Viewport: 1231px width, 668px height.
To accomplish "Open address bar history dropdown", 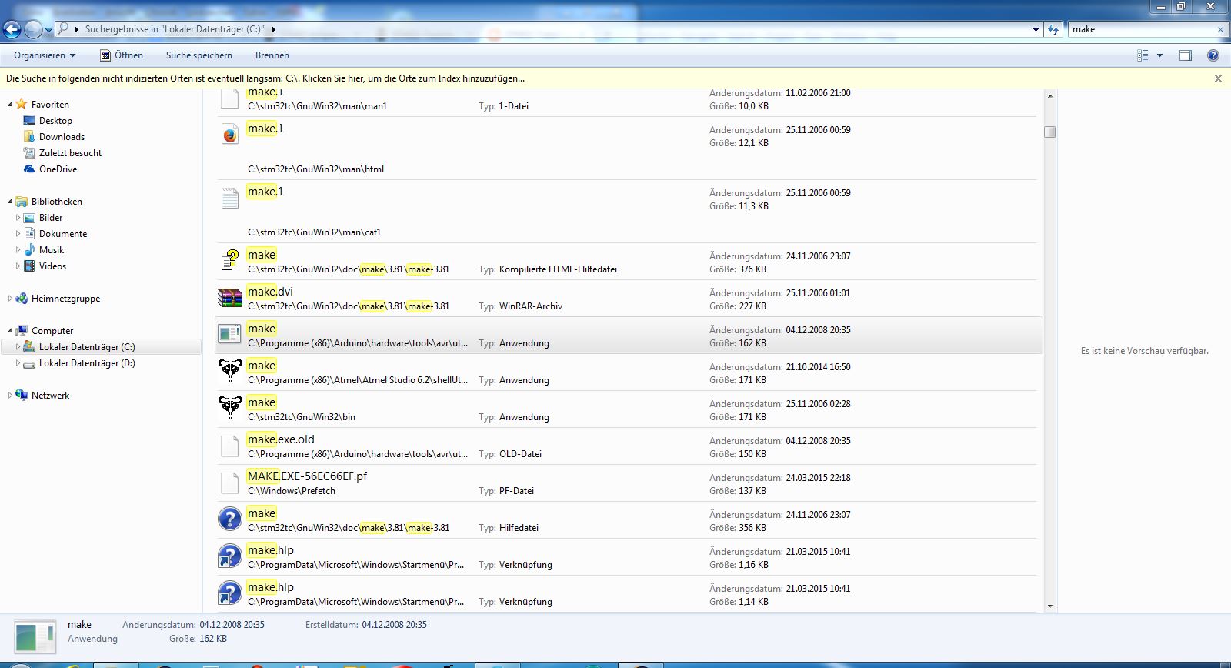I will tap(1036, 29).
